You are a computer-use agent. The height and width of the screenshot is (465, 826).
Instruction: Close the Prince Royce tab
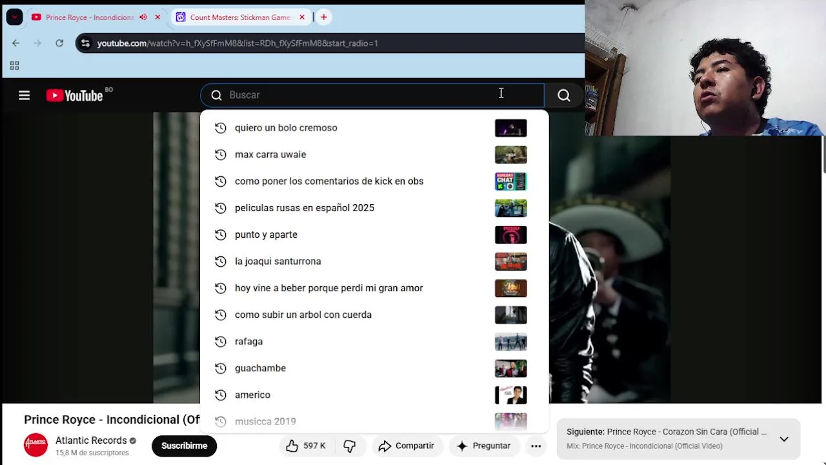(157, 17)
